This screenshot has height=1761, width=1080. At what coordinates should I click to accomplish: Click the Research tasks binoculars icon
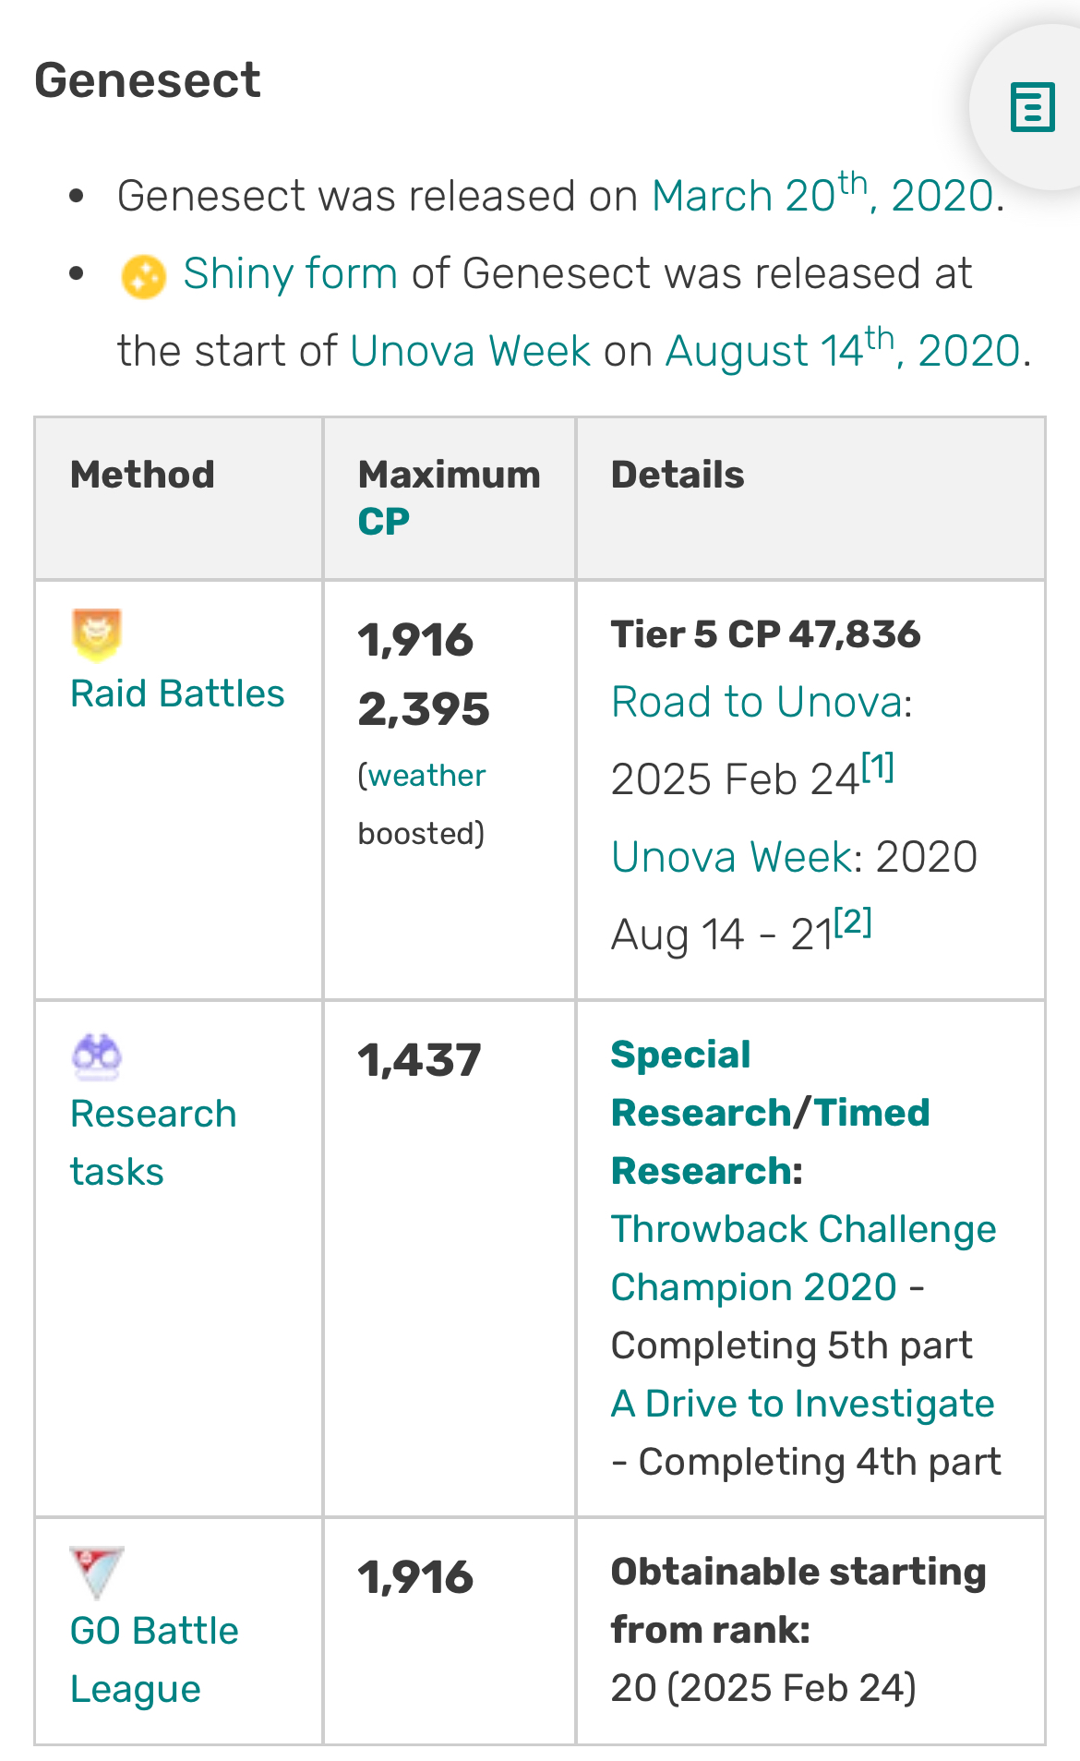coord(97,1055)
